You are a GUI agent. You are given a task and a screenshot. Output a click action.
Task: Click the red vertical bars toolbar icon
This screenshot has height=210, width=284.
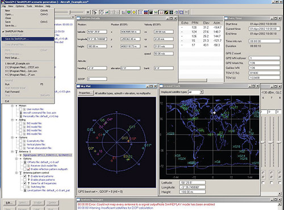pos(161,12)
